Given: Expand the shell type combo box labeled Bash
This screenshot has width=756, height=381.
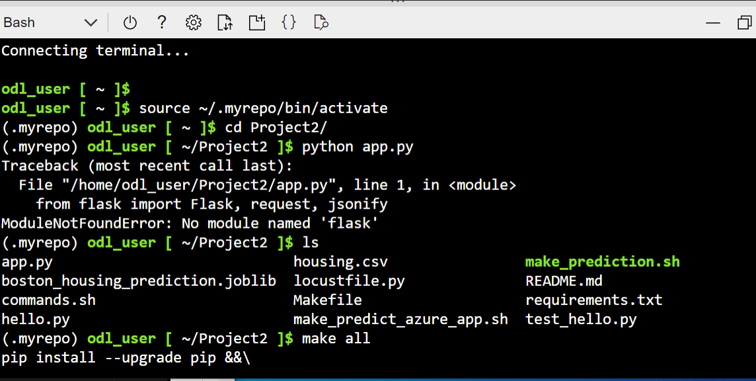Looking at the screenshot, I should [50, 22].
